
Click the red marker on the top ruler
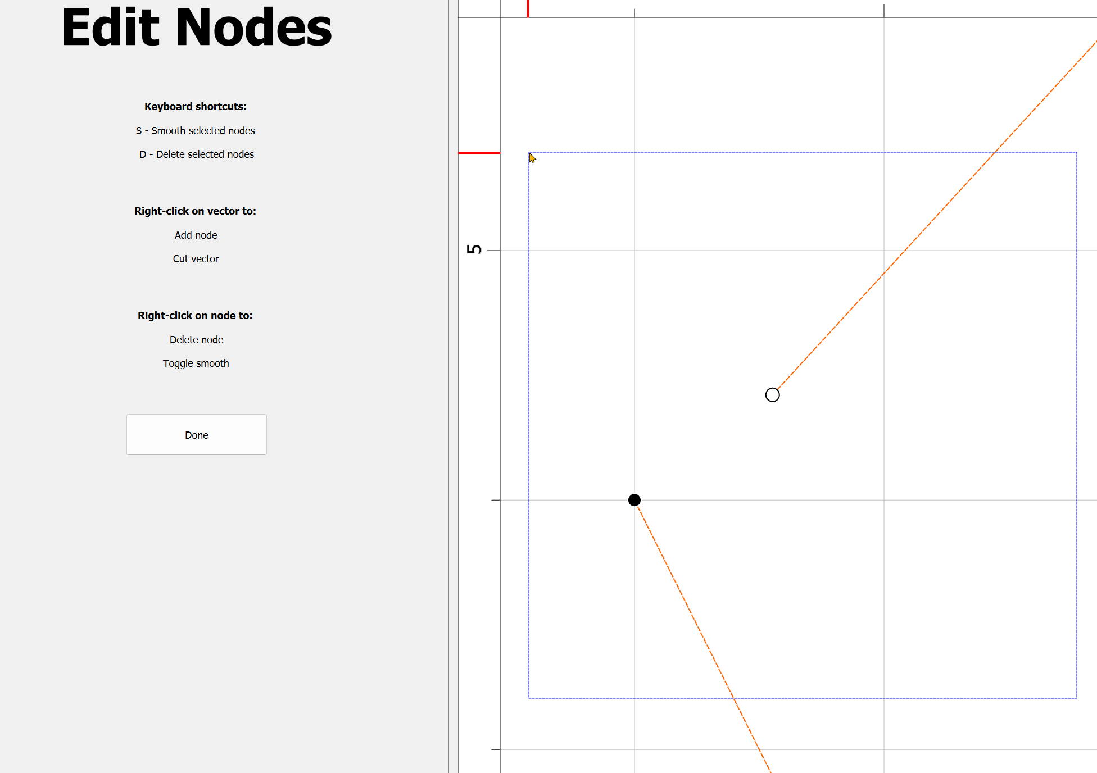pos(528,8)
